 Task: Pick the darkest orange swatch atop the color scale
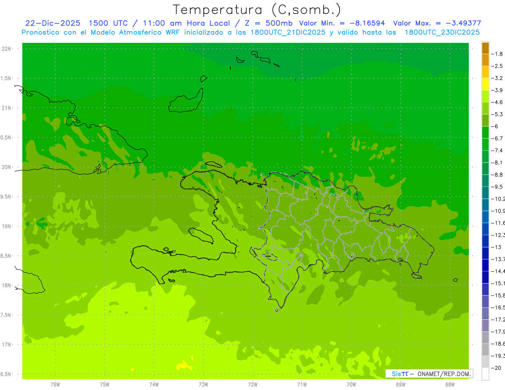pos(485,48)
